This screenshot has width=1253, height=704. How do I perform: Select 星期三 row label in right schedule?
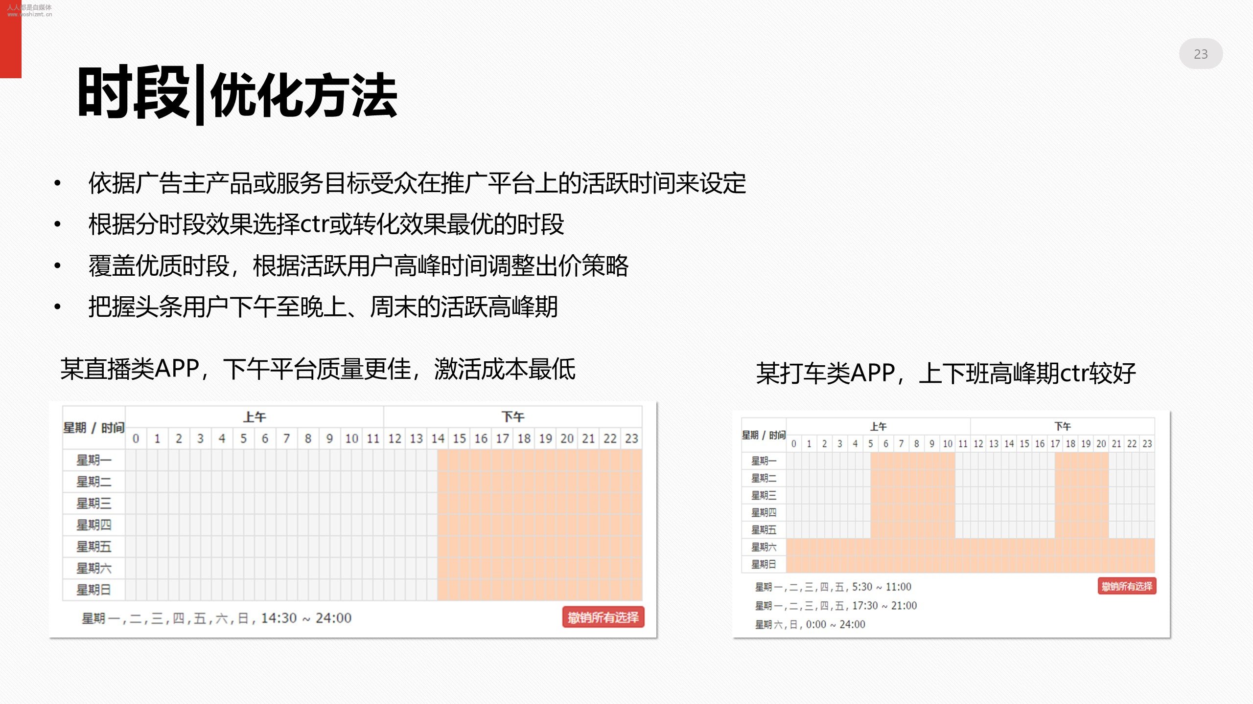(x=764, y=495)
